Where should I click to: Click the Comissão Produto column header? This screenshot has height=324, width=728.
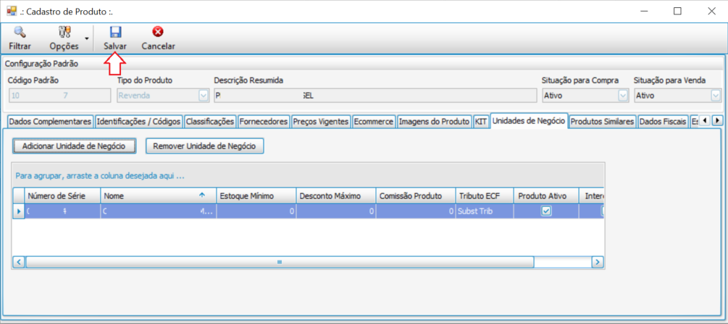(416, 195)
